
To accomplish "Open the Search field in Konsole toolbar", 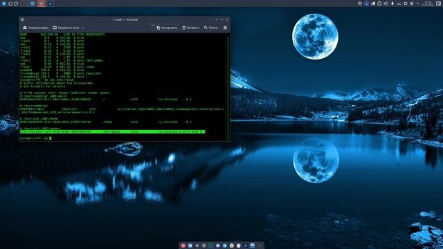I will 212,28.
